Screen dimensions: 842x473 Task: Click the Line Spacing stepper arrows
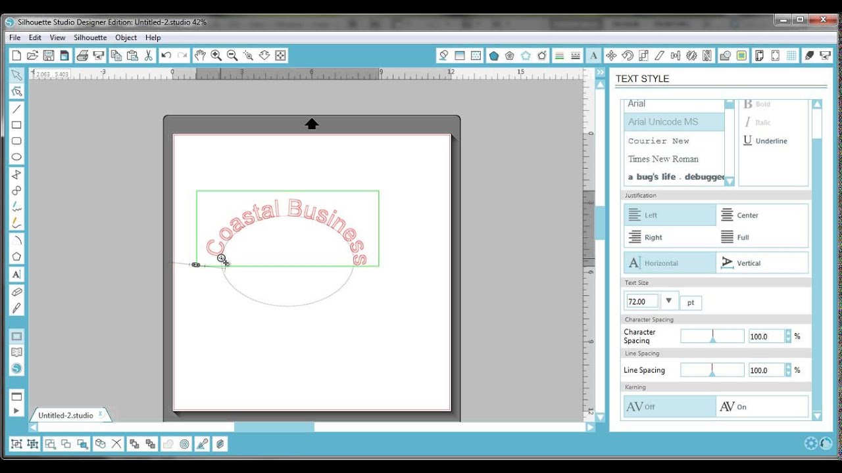788,371
